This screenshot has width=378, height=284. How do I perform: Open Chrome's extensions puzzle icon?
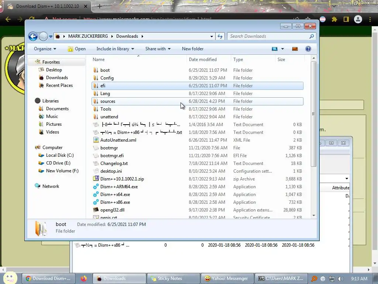click(x=334, y=19)
